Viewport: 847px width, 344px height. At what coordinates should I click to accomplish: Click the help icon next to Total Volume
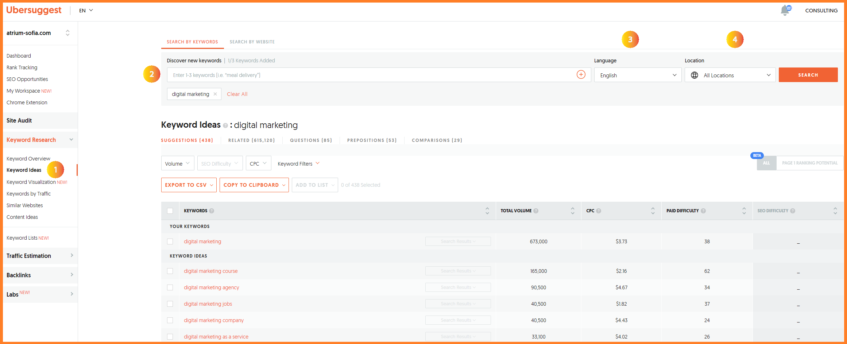536,211
